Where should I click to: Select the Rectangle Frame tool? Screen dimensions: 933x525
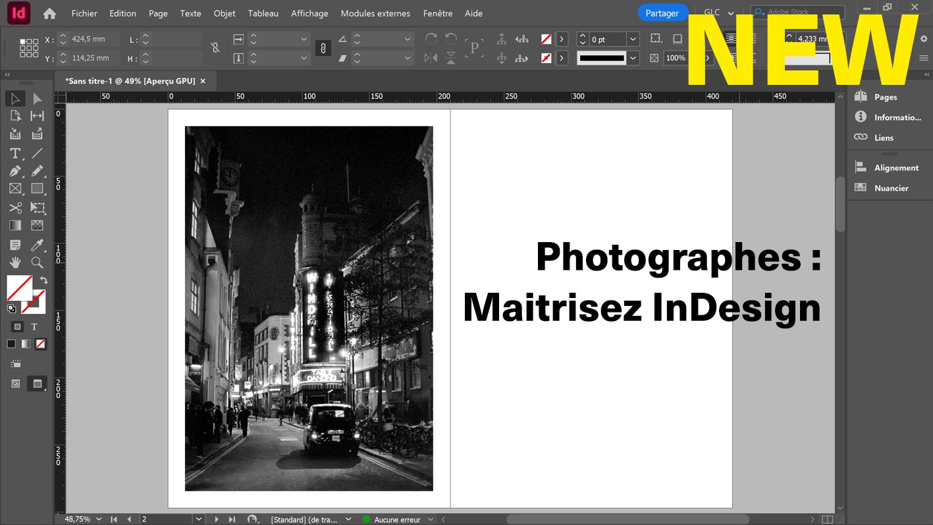coord(15,189)
